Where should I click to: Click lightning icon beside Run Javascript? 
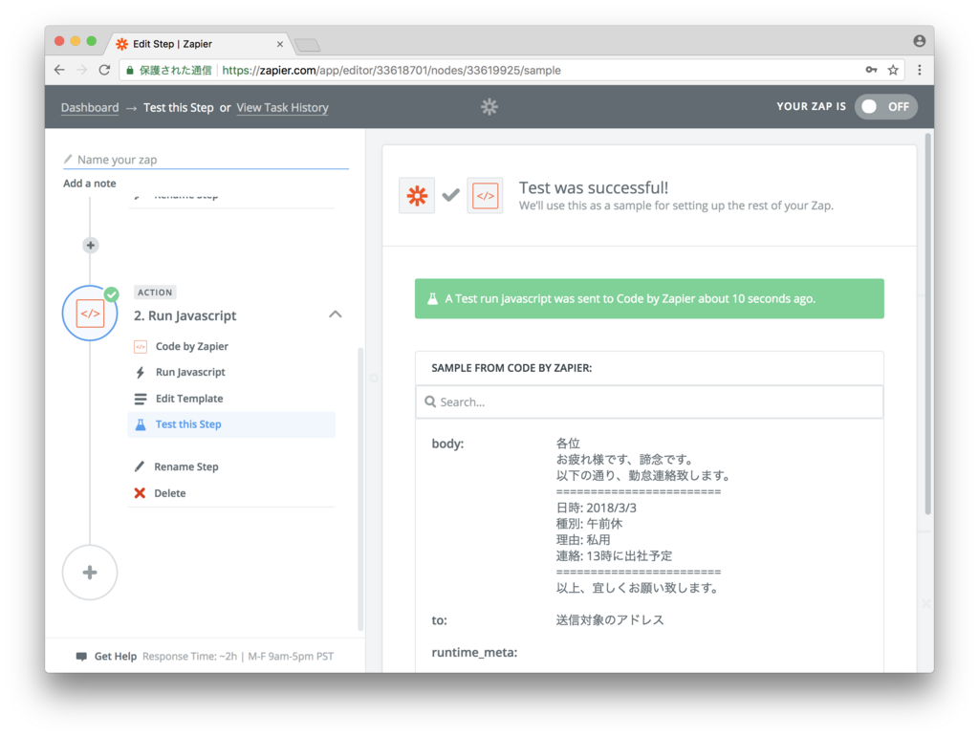[x=141, y=373]
